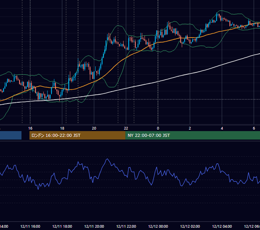Click the 12/11 16:00 date label
The height and width of the screenshot is (230, 260).
pos(30,227)
